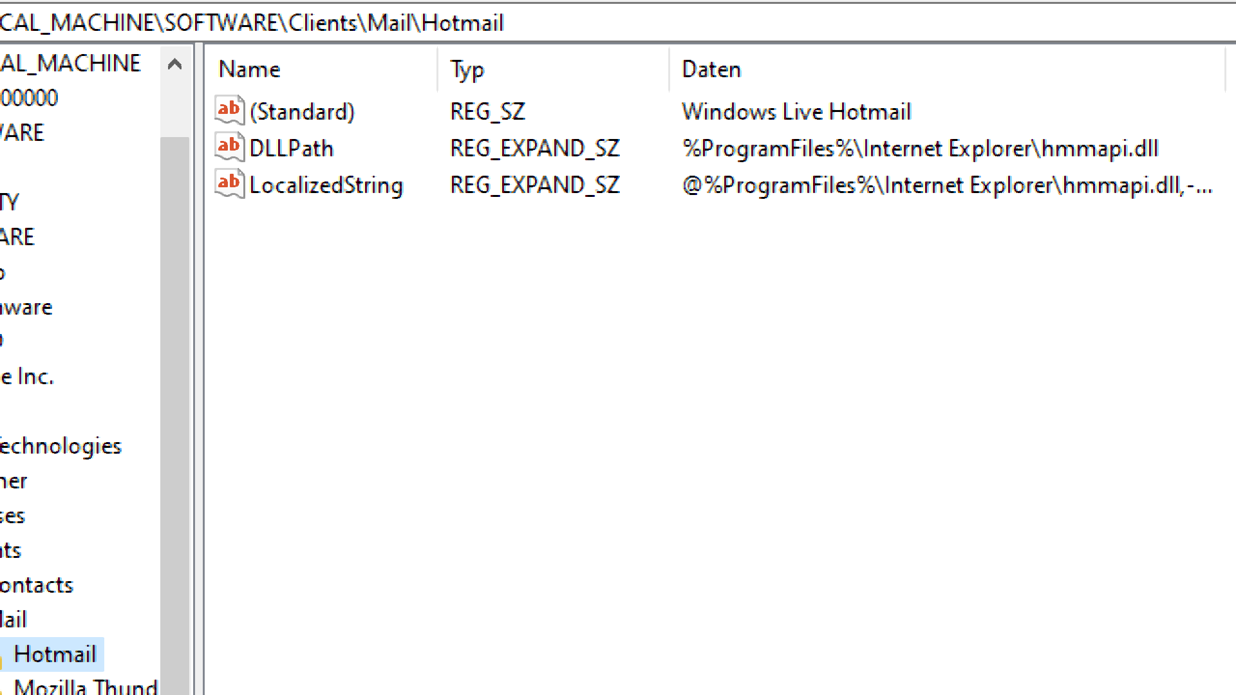This screenshot has height=695, width=1236.
Task: Click the LocalizedString string value icon
Action: pos(229,184)
